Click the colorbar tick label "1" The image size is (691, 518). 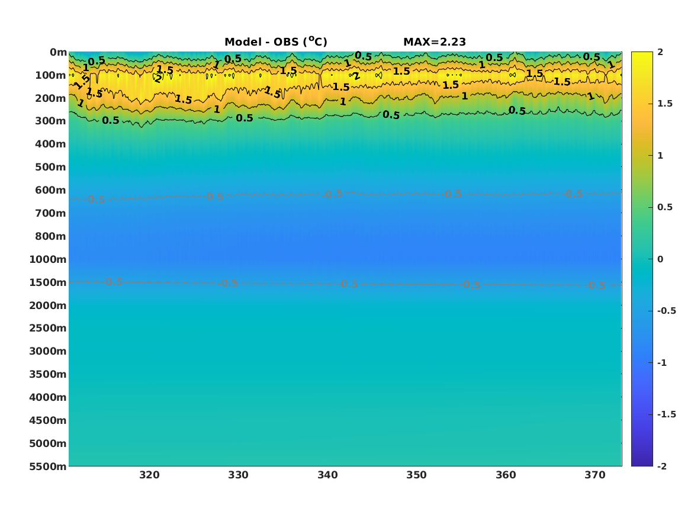660,156
